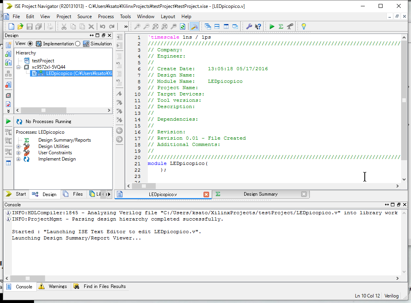Click the rerun icon beside No Processes Running
This screenshot has height=303, width=411.
19,122
